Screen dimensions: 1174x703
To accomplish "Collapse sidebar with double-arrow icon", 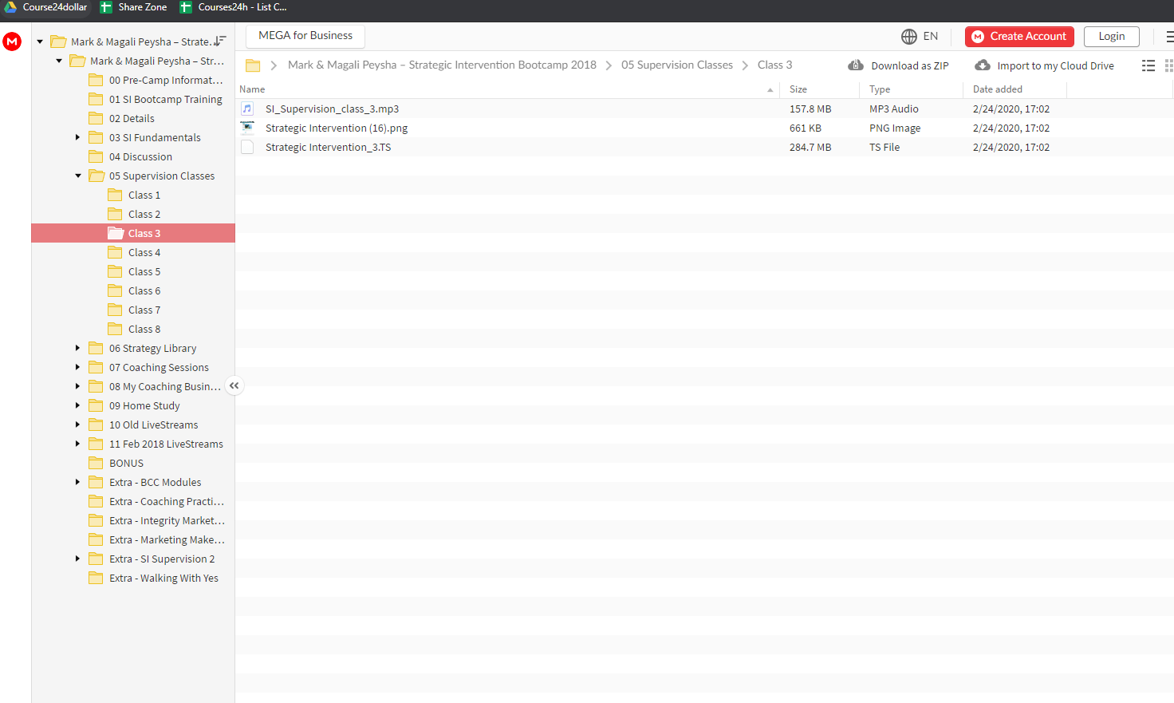I will pos(234,385).
